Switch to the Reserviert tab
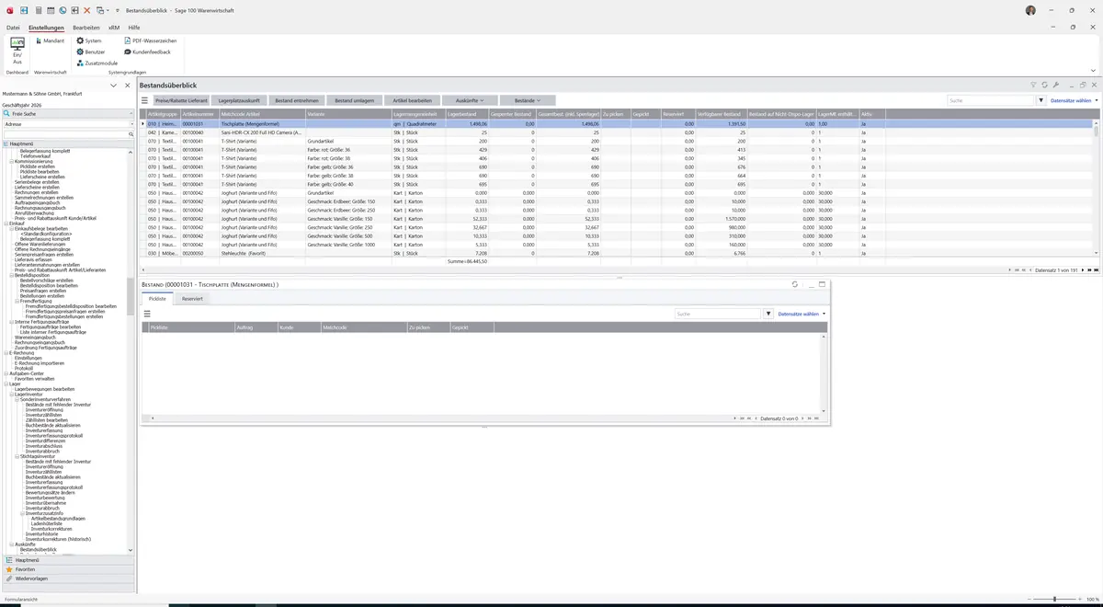This screenshot has width=1103, height=607. 192,299
